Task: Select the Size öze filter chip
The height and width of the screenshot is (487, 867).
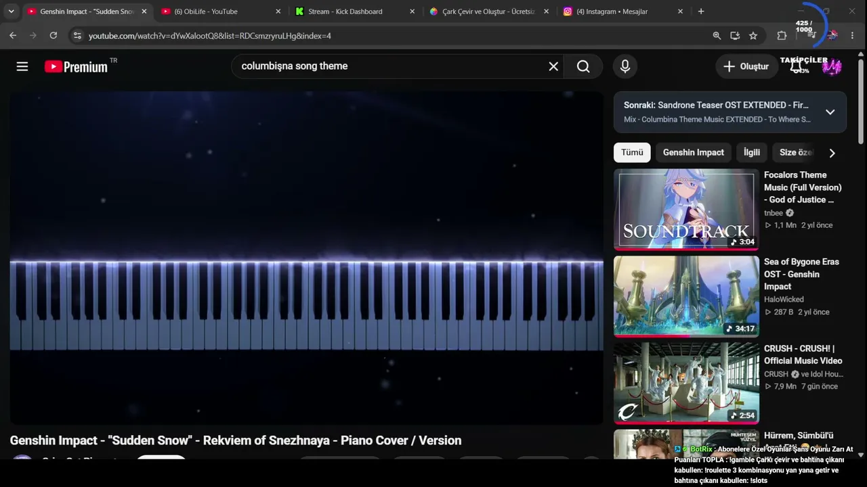Action: pos(795,152)
